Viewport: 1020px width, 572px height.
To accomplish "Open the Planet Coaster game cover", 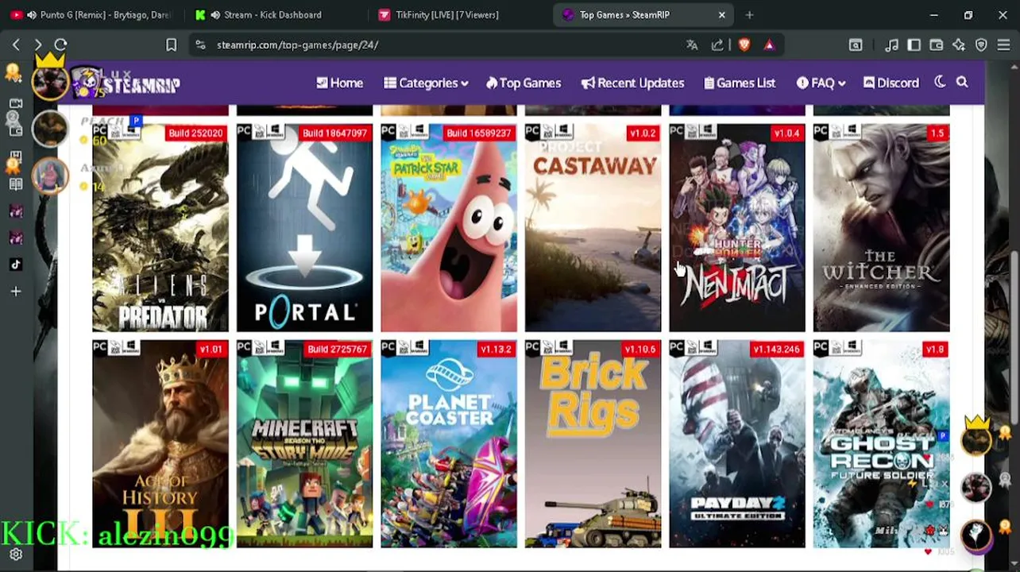I will 449,443.
